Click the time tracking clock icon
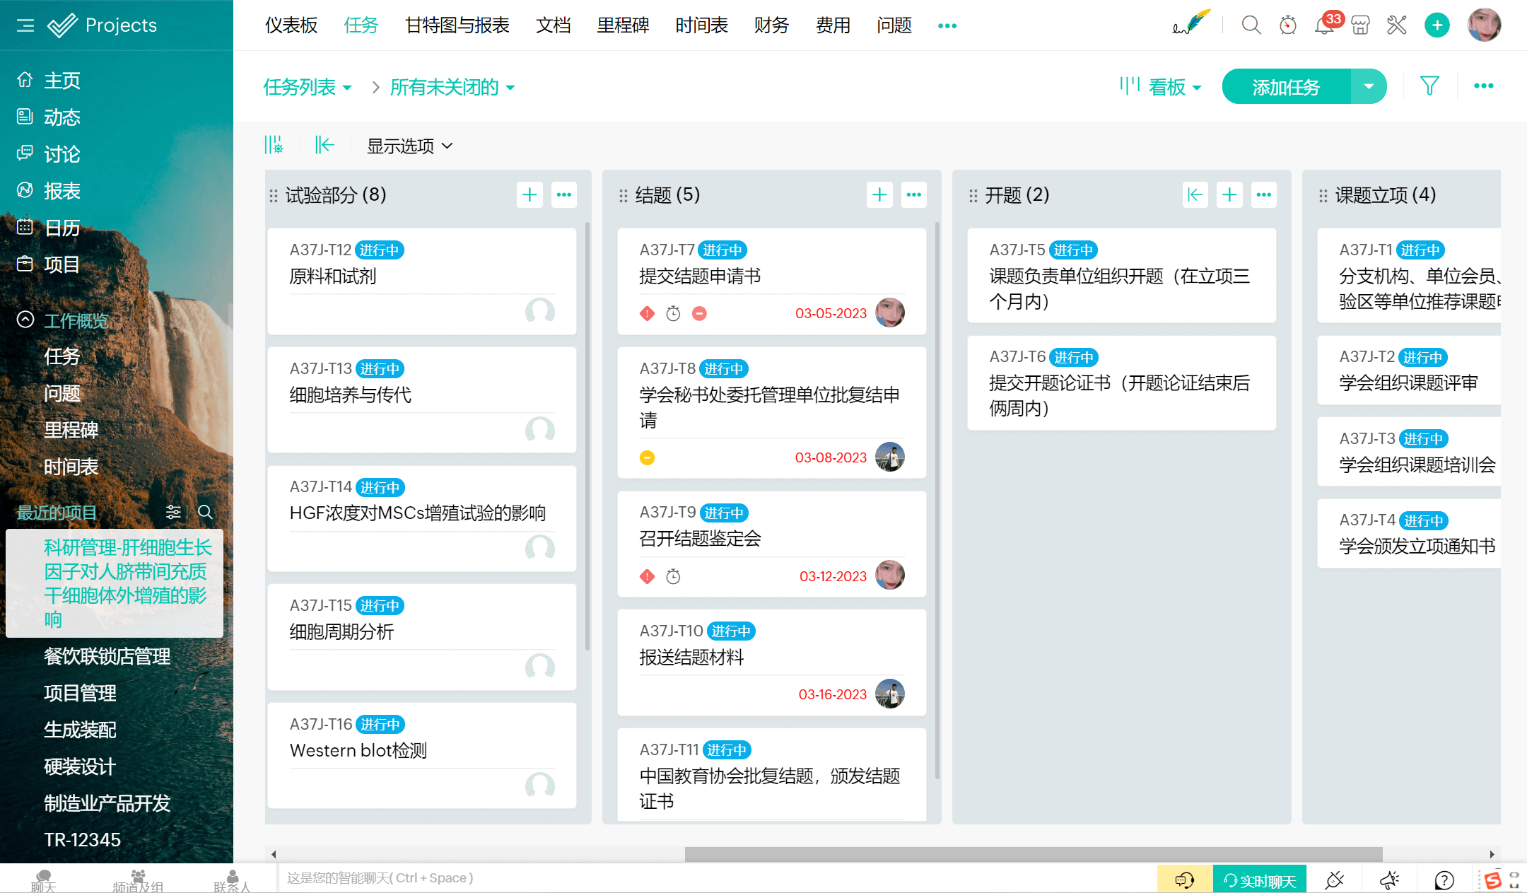 (x=1287, y=25)
